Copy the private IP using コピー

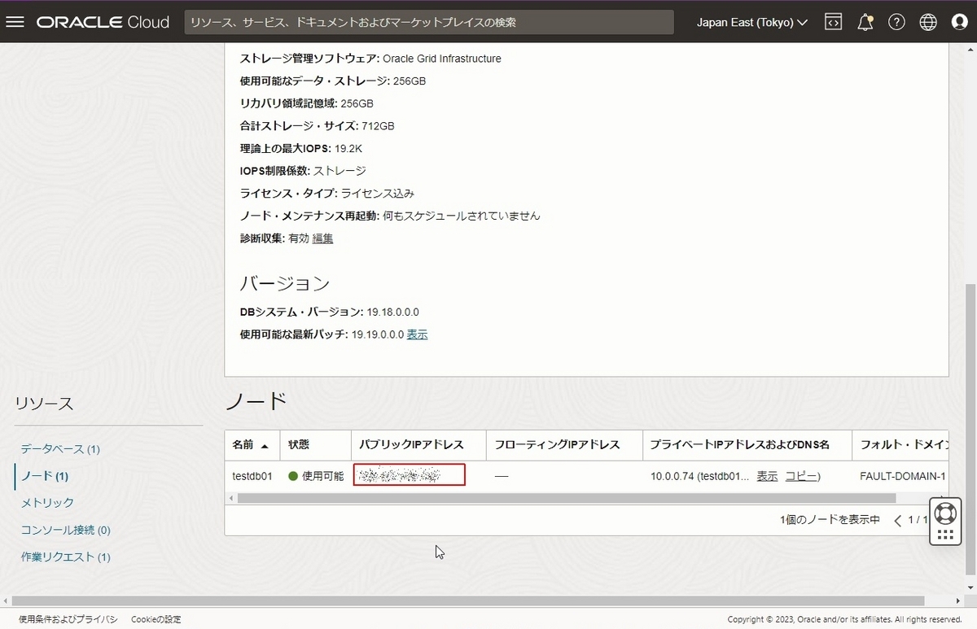pos(803,475)
